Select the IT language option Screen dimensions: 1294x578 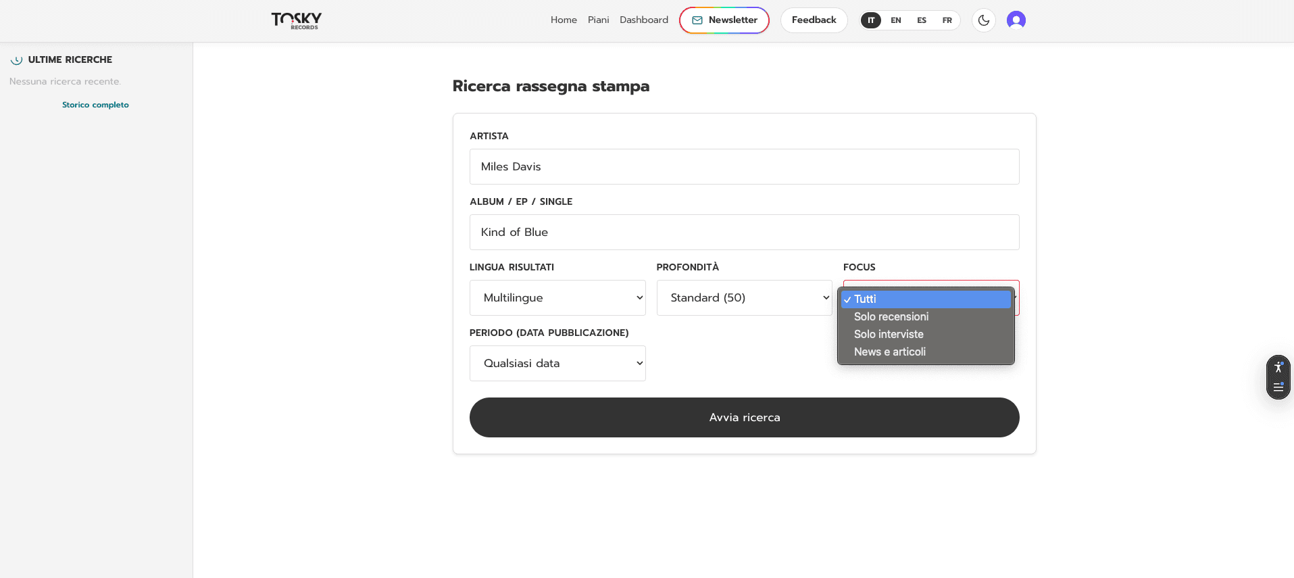871,20
